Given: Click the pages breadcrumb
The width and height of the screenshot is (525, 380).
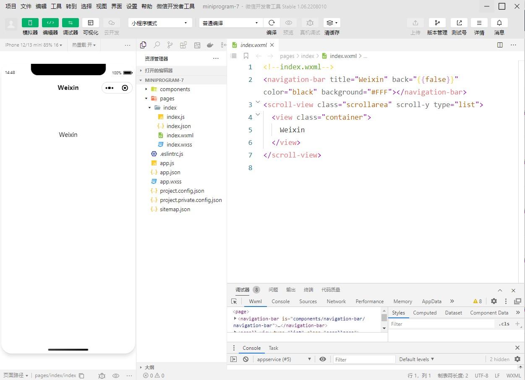Looking at the screenshot, I should click(x=287, y=56).
